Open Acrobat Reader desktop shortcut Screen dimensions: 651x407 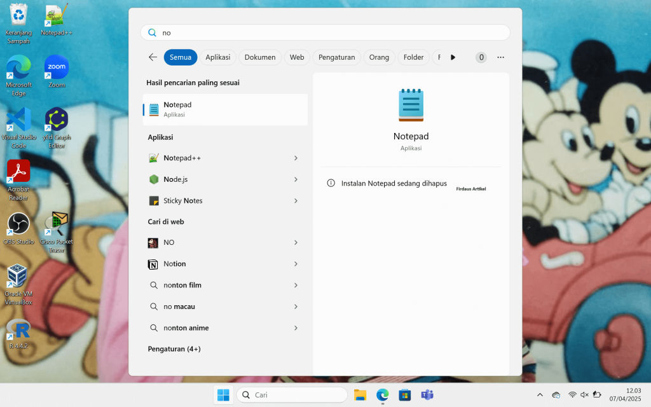(18, 172)
